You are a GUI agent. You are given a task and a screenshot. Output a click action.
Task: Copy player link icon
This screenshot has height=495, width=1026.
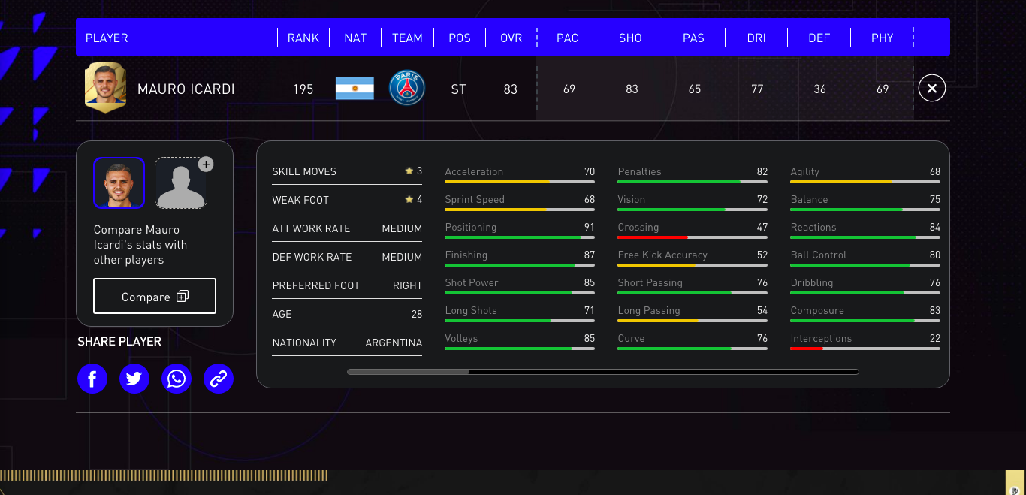pos(219,379)
